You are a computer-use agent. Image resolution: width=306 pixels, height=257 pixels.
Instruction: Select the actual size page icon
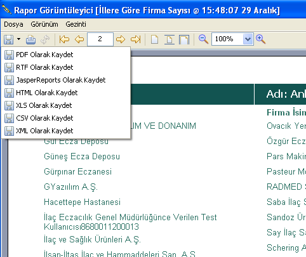154,39
